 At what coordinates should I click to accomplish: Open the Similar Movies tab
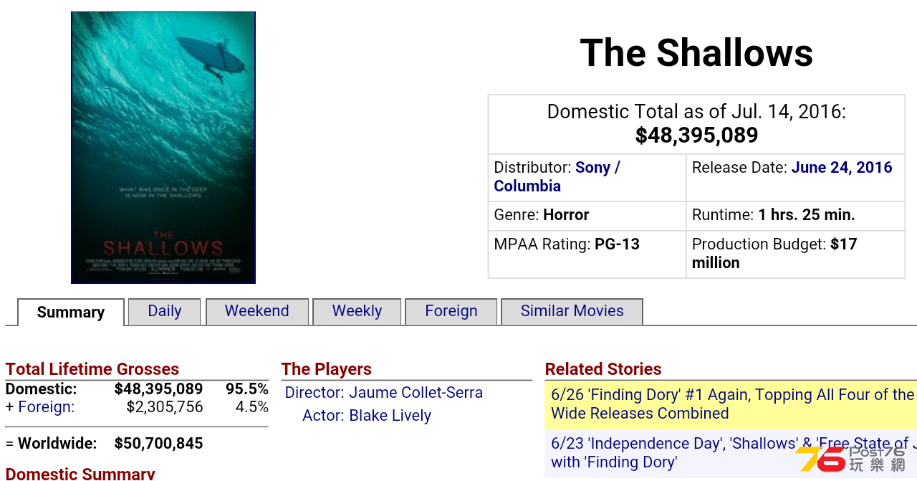(572, 311)
